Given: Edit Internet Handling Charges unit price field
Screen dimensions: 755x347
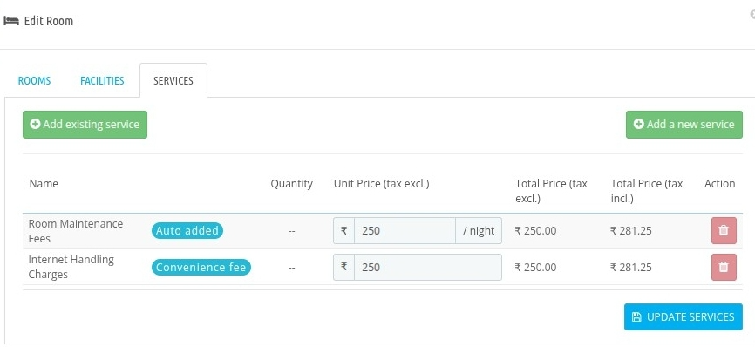Looking at the screenshot, I should click(x=427, y=267).
